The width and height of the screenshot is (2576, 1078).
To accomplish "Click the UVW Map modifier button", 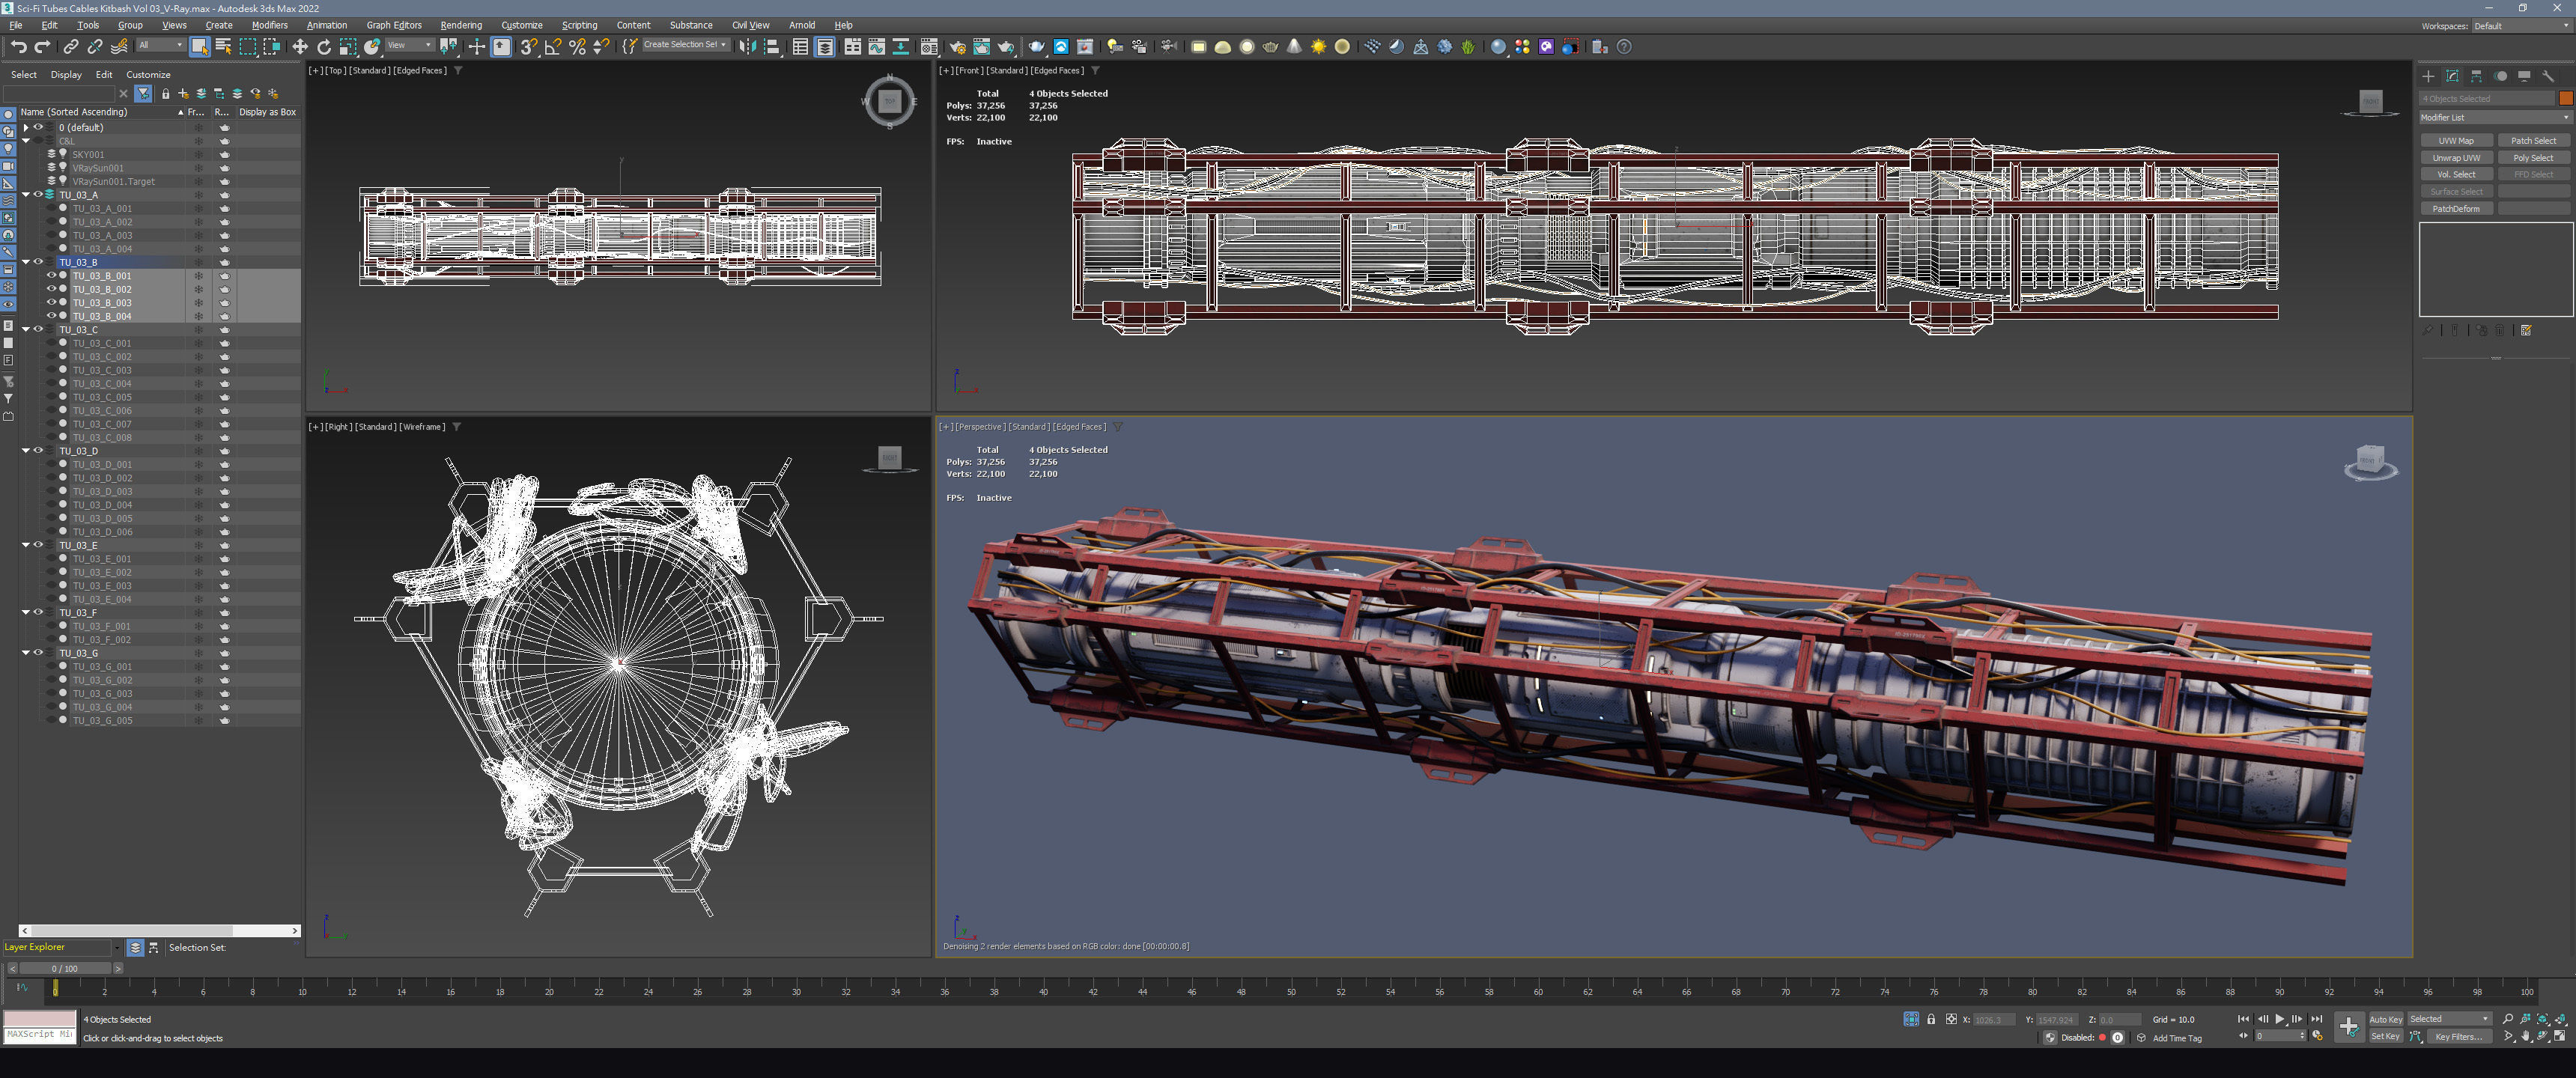I will [x=2456, y=141].
